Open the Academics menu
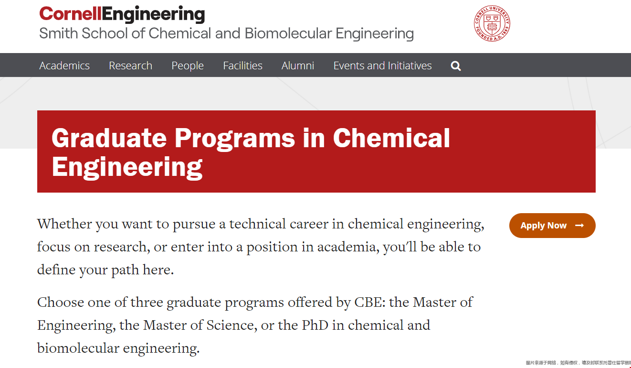The height and width of the screenshot is (368, 631). coord(64,65)
